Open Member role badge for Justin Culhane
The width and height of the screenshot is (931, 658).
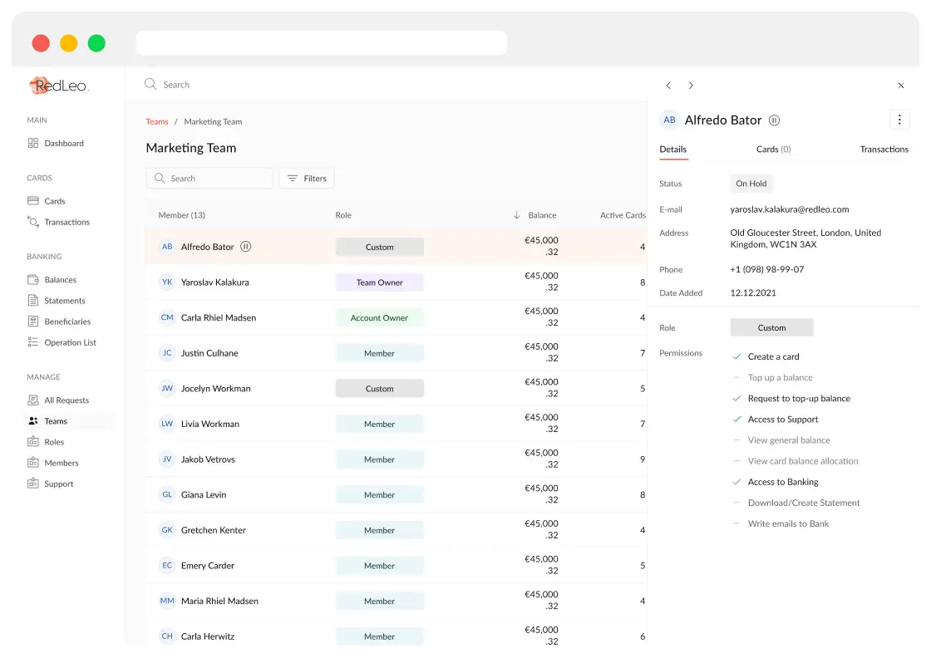379,353
